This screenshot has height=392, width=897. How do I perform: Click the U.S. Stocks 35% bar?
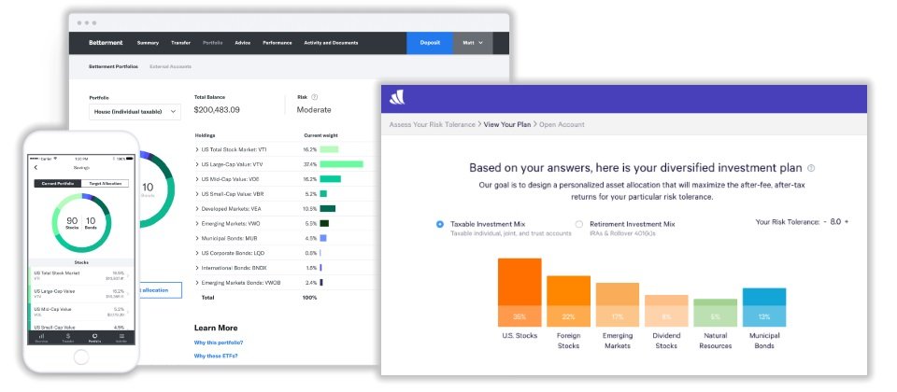[520, 292]
